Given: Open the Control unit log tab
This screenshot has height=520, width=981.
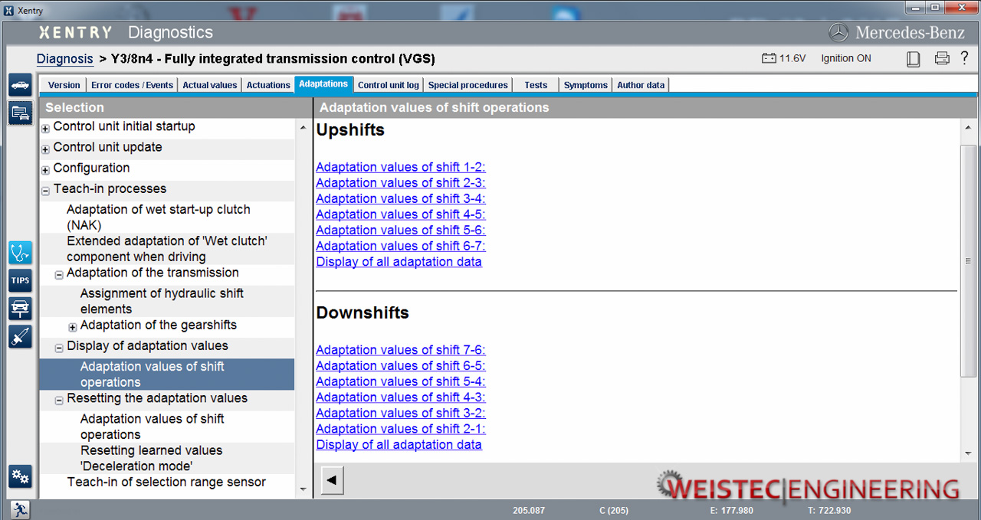Looking at the screenshot, I should click(389, 85).
